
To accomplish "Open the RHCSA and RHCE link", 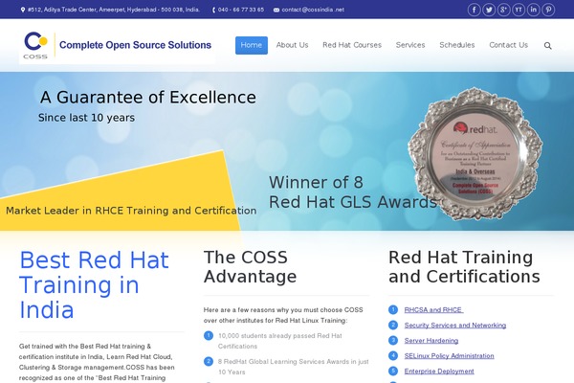I will [433, 310].
